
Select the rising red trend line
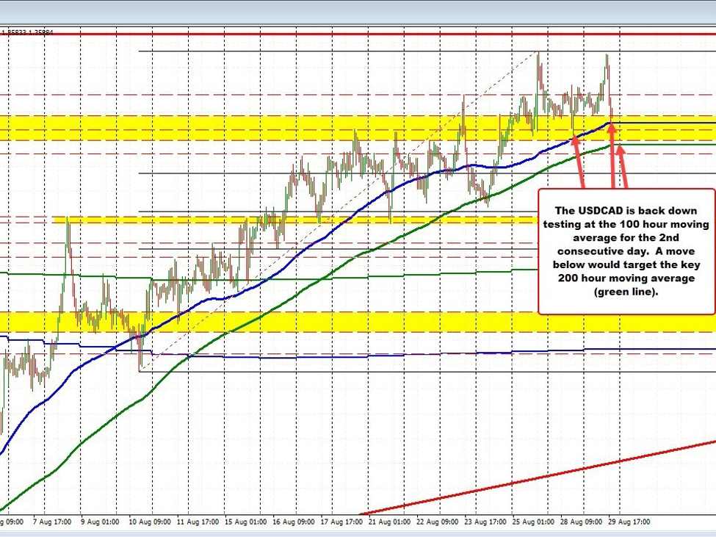pyautogui.click(x=539, y=477)
